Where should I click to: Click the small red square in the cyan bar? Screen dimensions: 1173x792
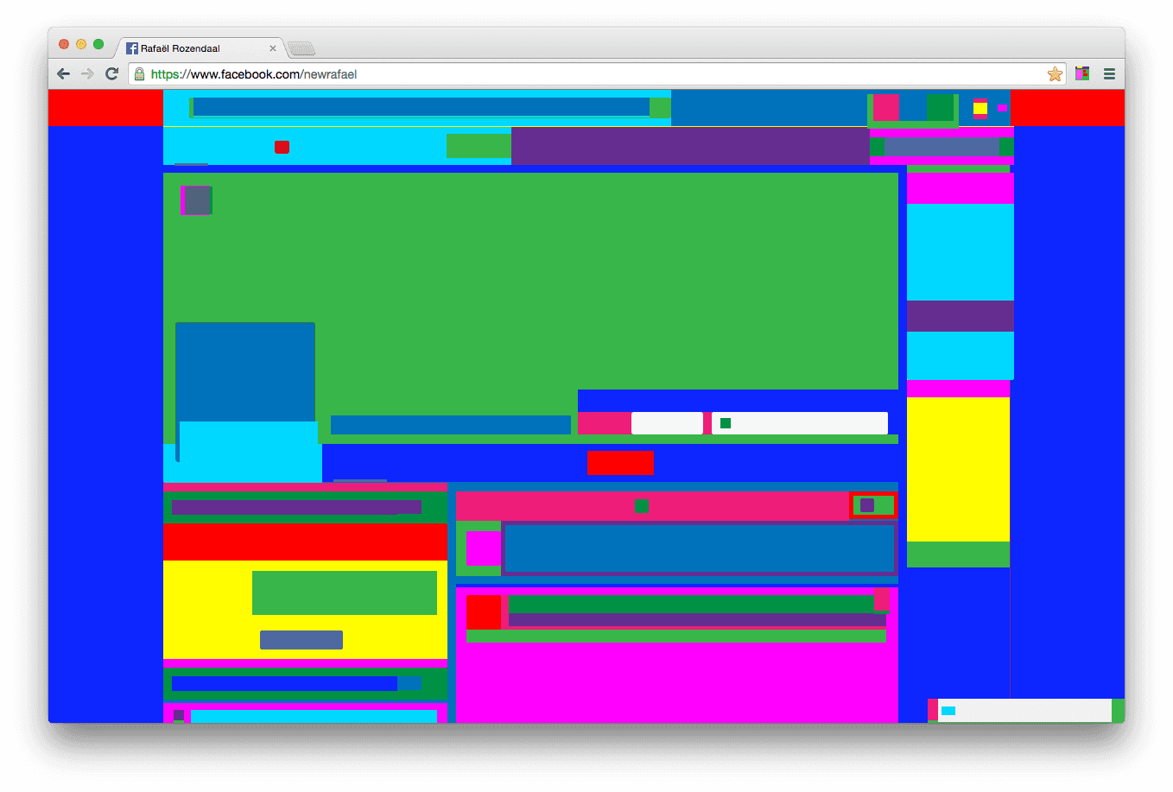pos(282,147)
